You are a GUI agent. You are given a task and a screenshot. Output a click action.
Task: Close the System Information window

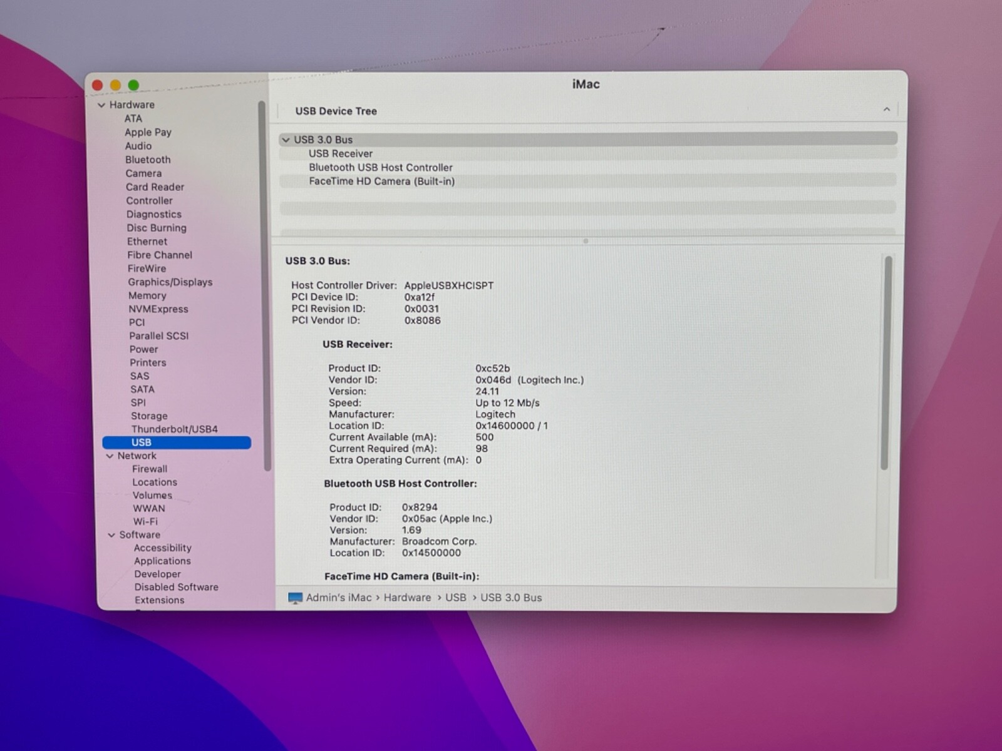(97, 85)
